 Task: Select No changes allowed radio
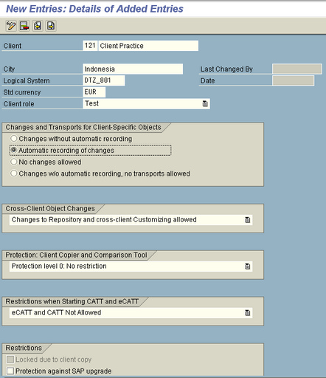14,162
